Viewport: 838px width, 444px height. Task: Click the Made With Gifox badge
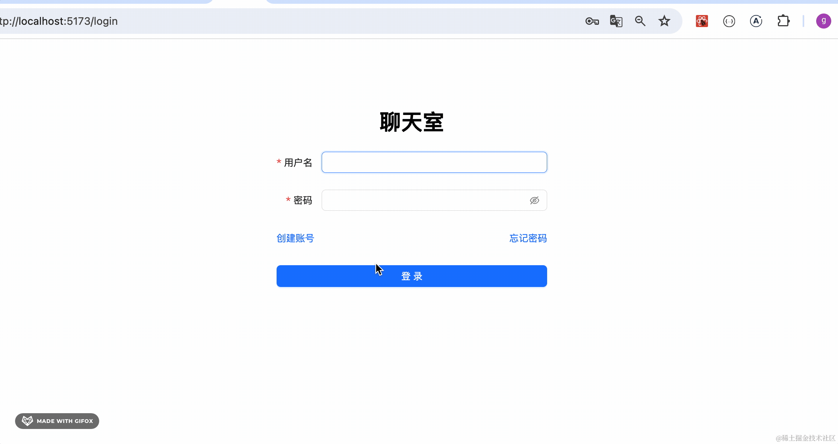point(57,421)
